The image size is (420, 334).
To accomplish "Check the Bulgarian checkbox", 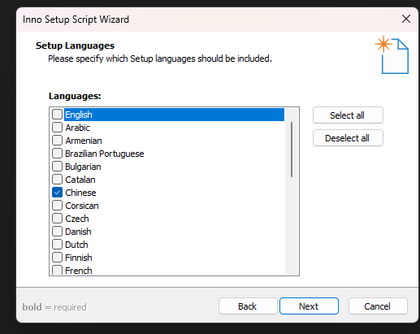I will pos(57,167).
